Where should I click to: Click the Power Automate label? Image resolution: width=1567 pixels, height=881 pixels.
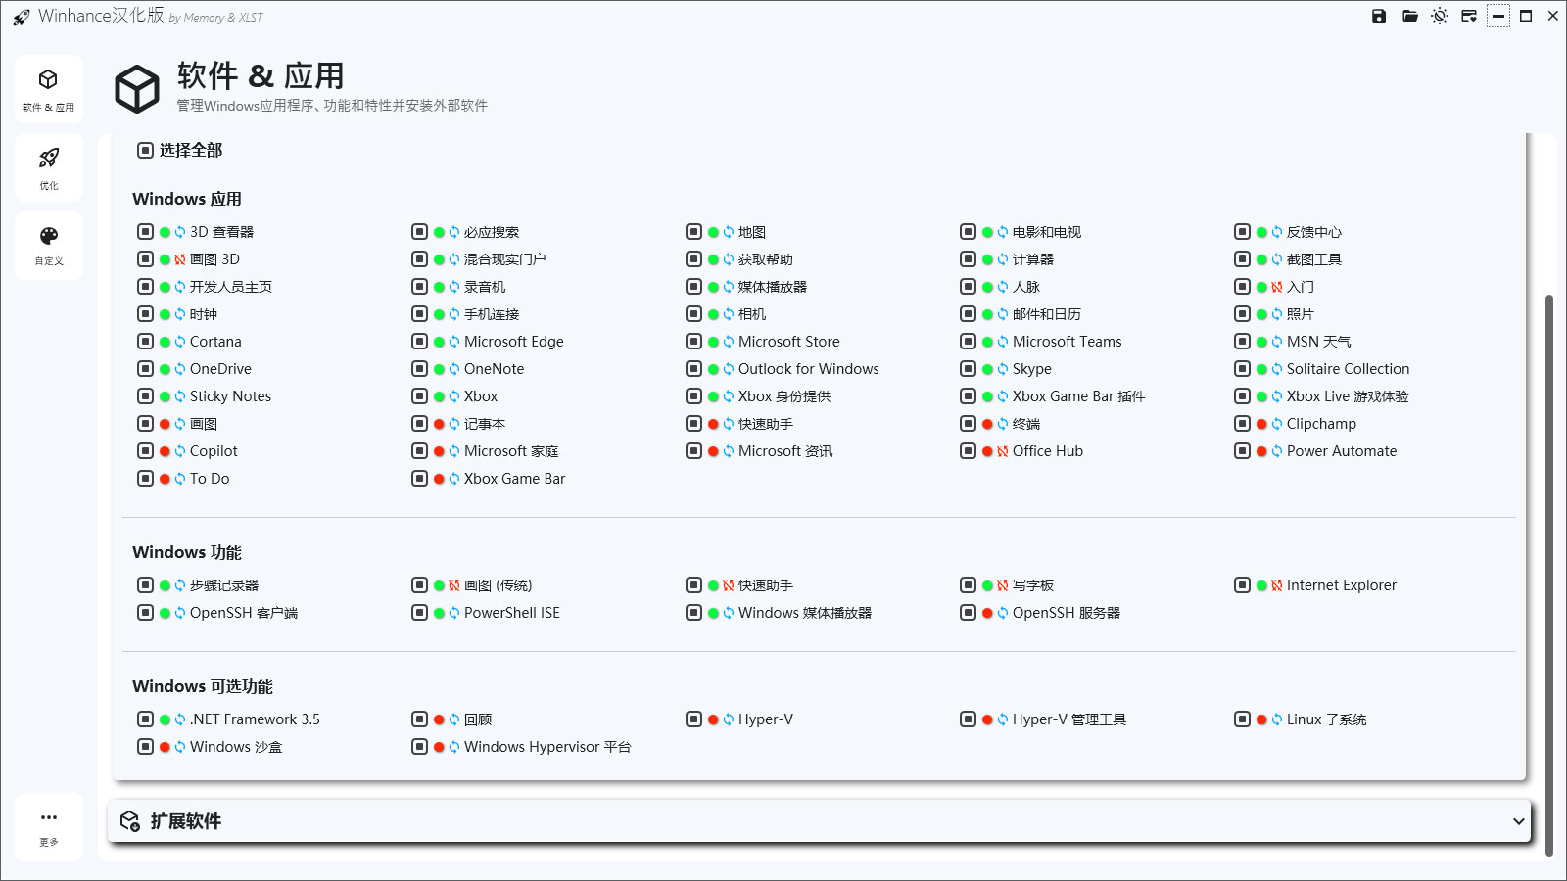(1341, 451)
